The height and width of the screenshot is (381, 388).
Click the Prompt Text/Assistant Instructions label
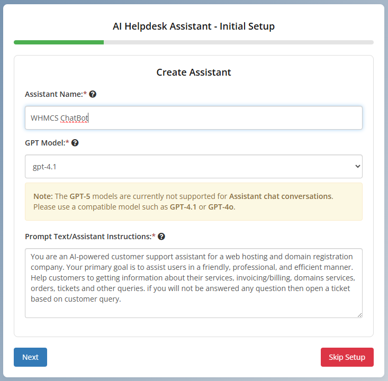pyautogui.click(x=88, y=237)
